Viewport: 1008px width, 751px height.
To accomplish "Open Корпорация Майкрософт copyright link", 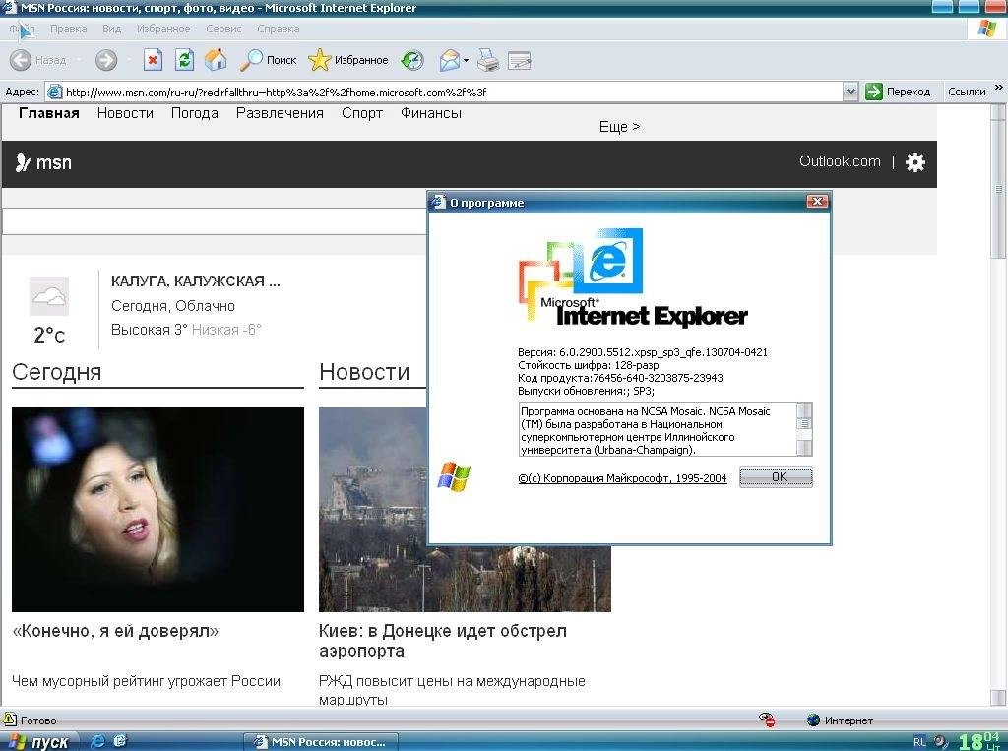I will coord(622,478).
